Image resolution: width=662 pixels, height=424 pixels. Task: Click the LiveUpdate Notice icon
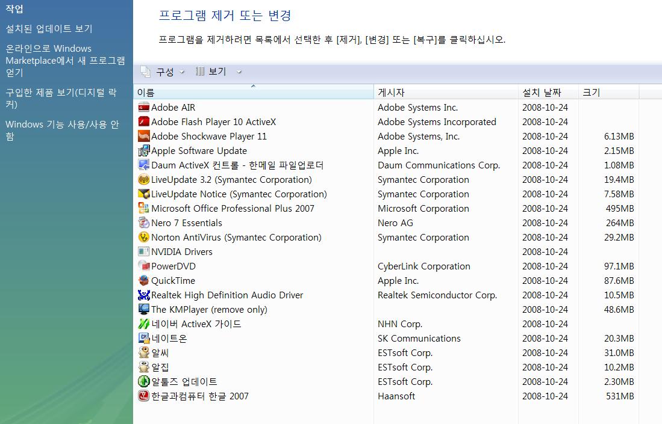143,194
